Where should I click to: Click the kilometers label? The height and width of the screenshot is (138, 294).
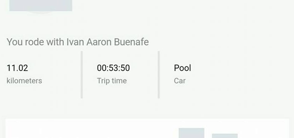(24, 81)
